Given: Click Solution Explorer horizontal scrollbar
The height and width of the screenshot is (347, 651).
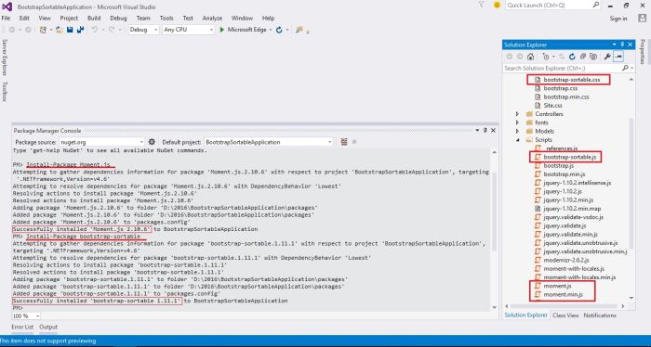Looking at the screenshot, I should [565, 306].
